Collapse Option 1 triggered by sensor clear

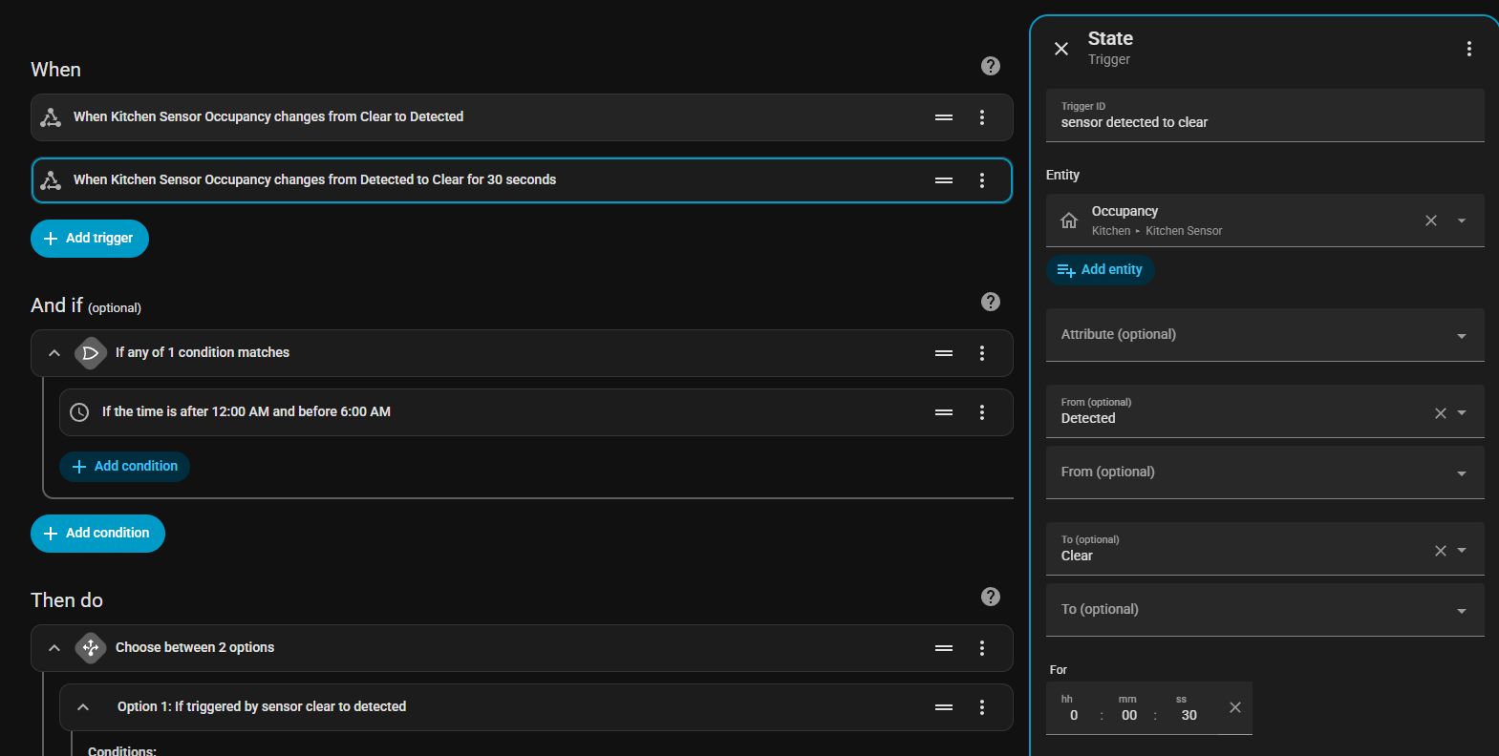click(x=83, y=707)
